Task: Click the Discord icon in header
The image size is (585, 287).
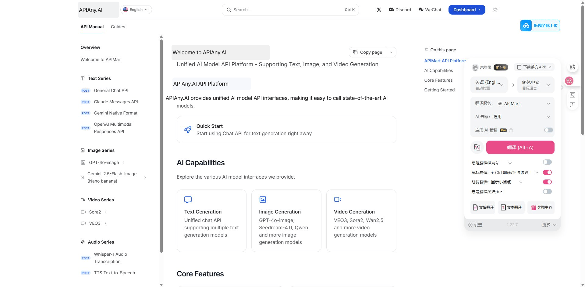Action: [391, 10]
